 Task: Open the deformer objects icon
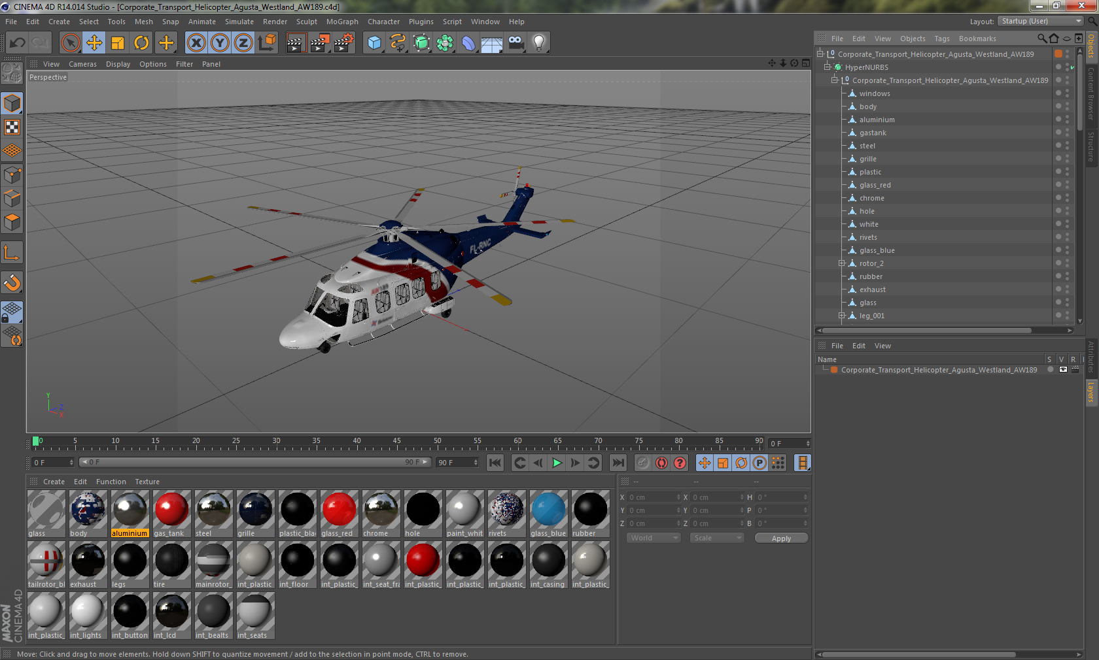[x=468, y=43]
